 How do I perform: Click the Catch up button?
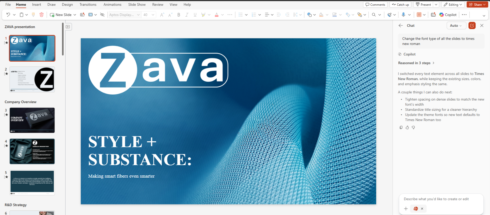400,5
